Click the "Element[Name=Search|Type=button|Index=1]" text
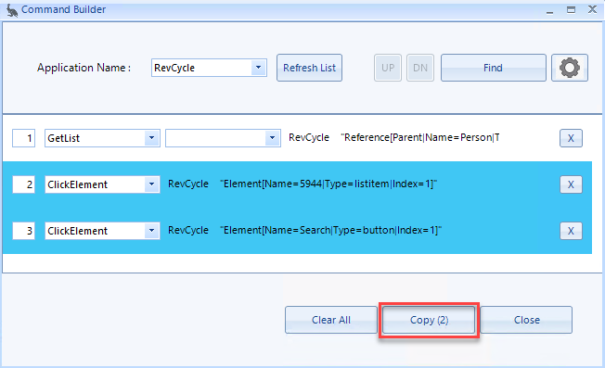The height and width of the screenshot is (368, 605). point(330,230)
